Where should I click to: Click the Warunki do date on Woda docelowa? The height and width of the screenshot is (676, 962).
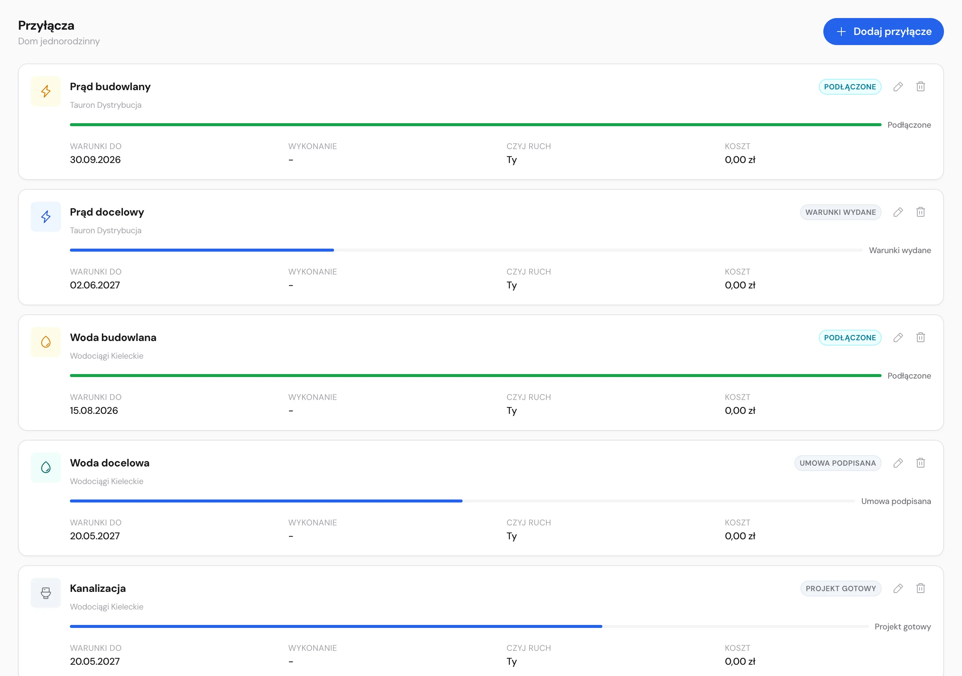click(95, 536)
